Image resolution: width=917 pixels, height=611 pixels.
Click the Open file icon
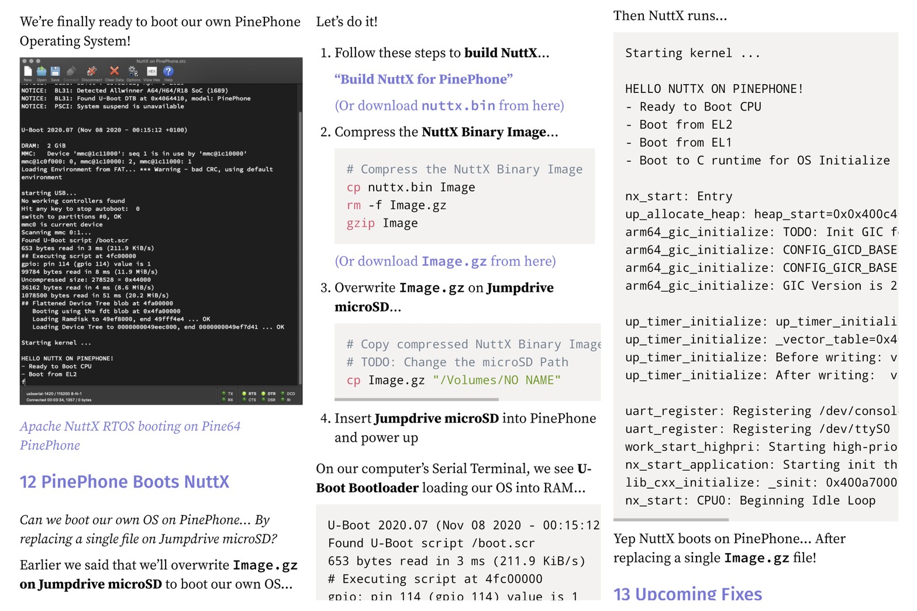coord(42,71)
